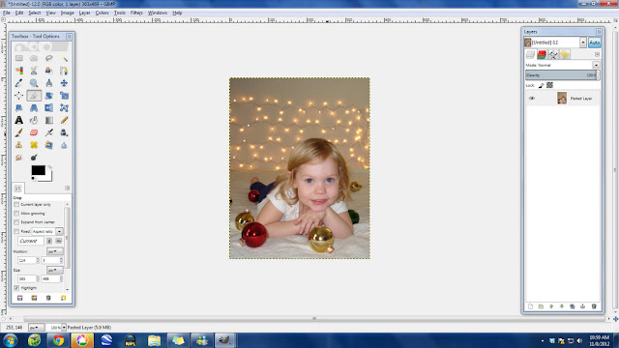Select the Paths tool in the toolbox
This screenshot has width=619, height=348.
[x=64, y=71]
